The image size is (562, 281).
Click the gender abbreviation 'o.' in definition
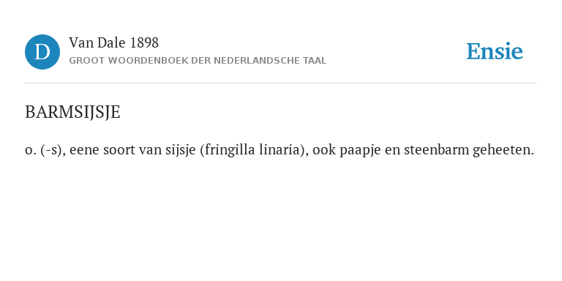(30, 150)
